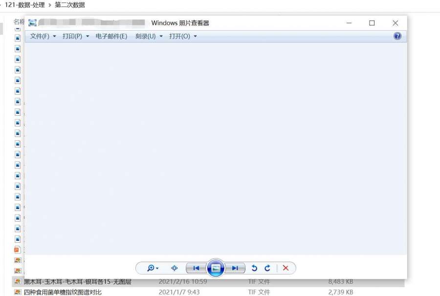Start the slideshow with center button
Image resolution: width=440 pixels, height=296 pixels.
(x=216, y=268)
